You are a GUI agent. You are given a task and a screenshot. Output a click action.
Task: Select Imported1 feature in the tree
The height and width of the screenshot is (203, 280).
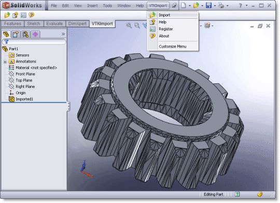tap(24, 99)
